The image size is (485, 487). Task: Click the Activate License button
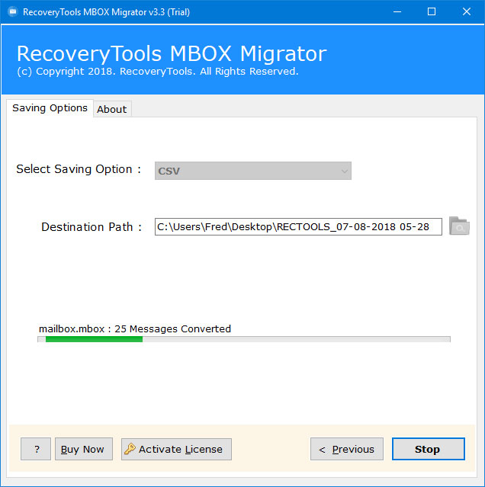176,449
